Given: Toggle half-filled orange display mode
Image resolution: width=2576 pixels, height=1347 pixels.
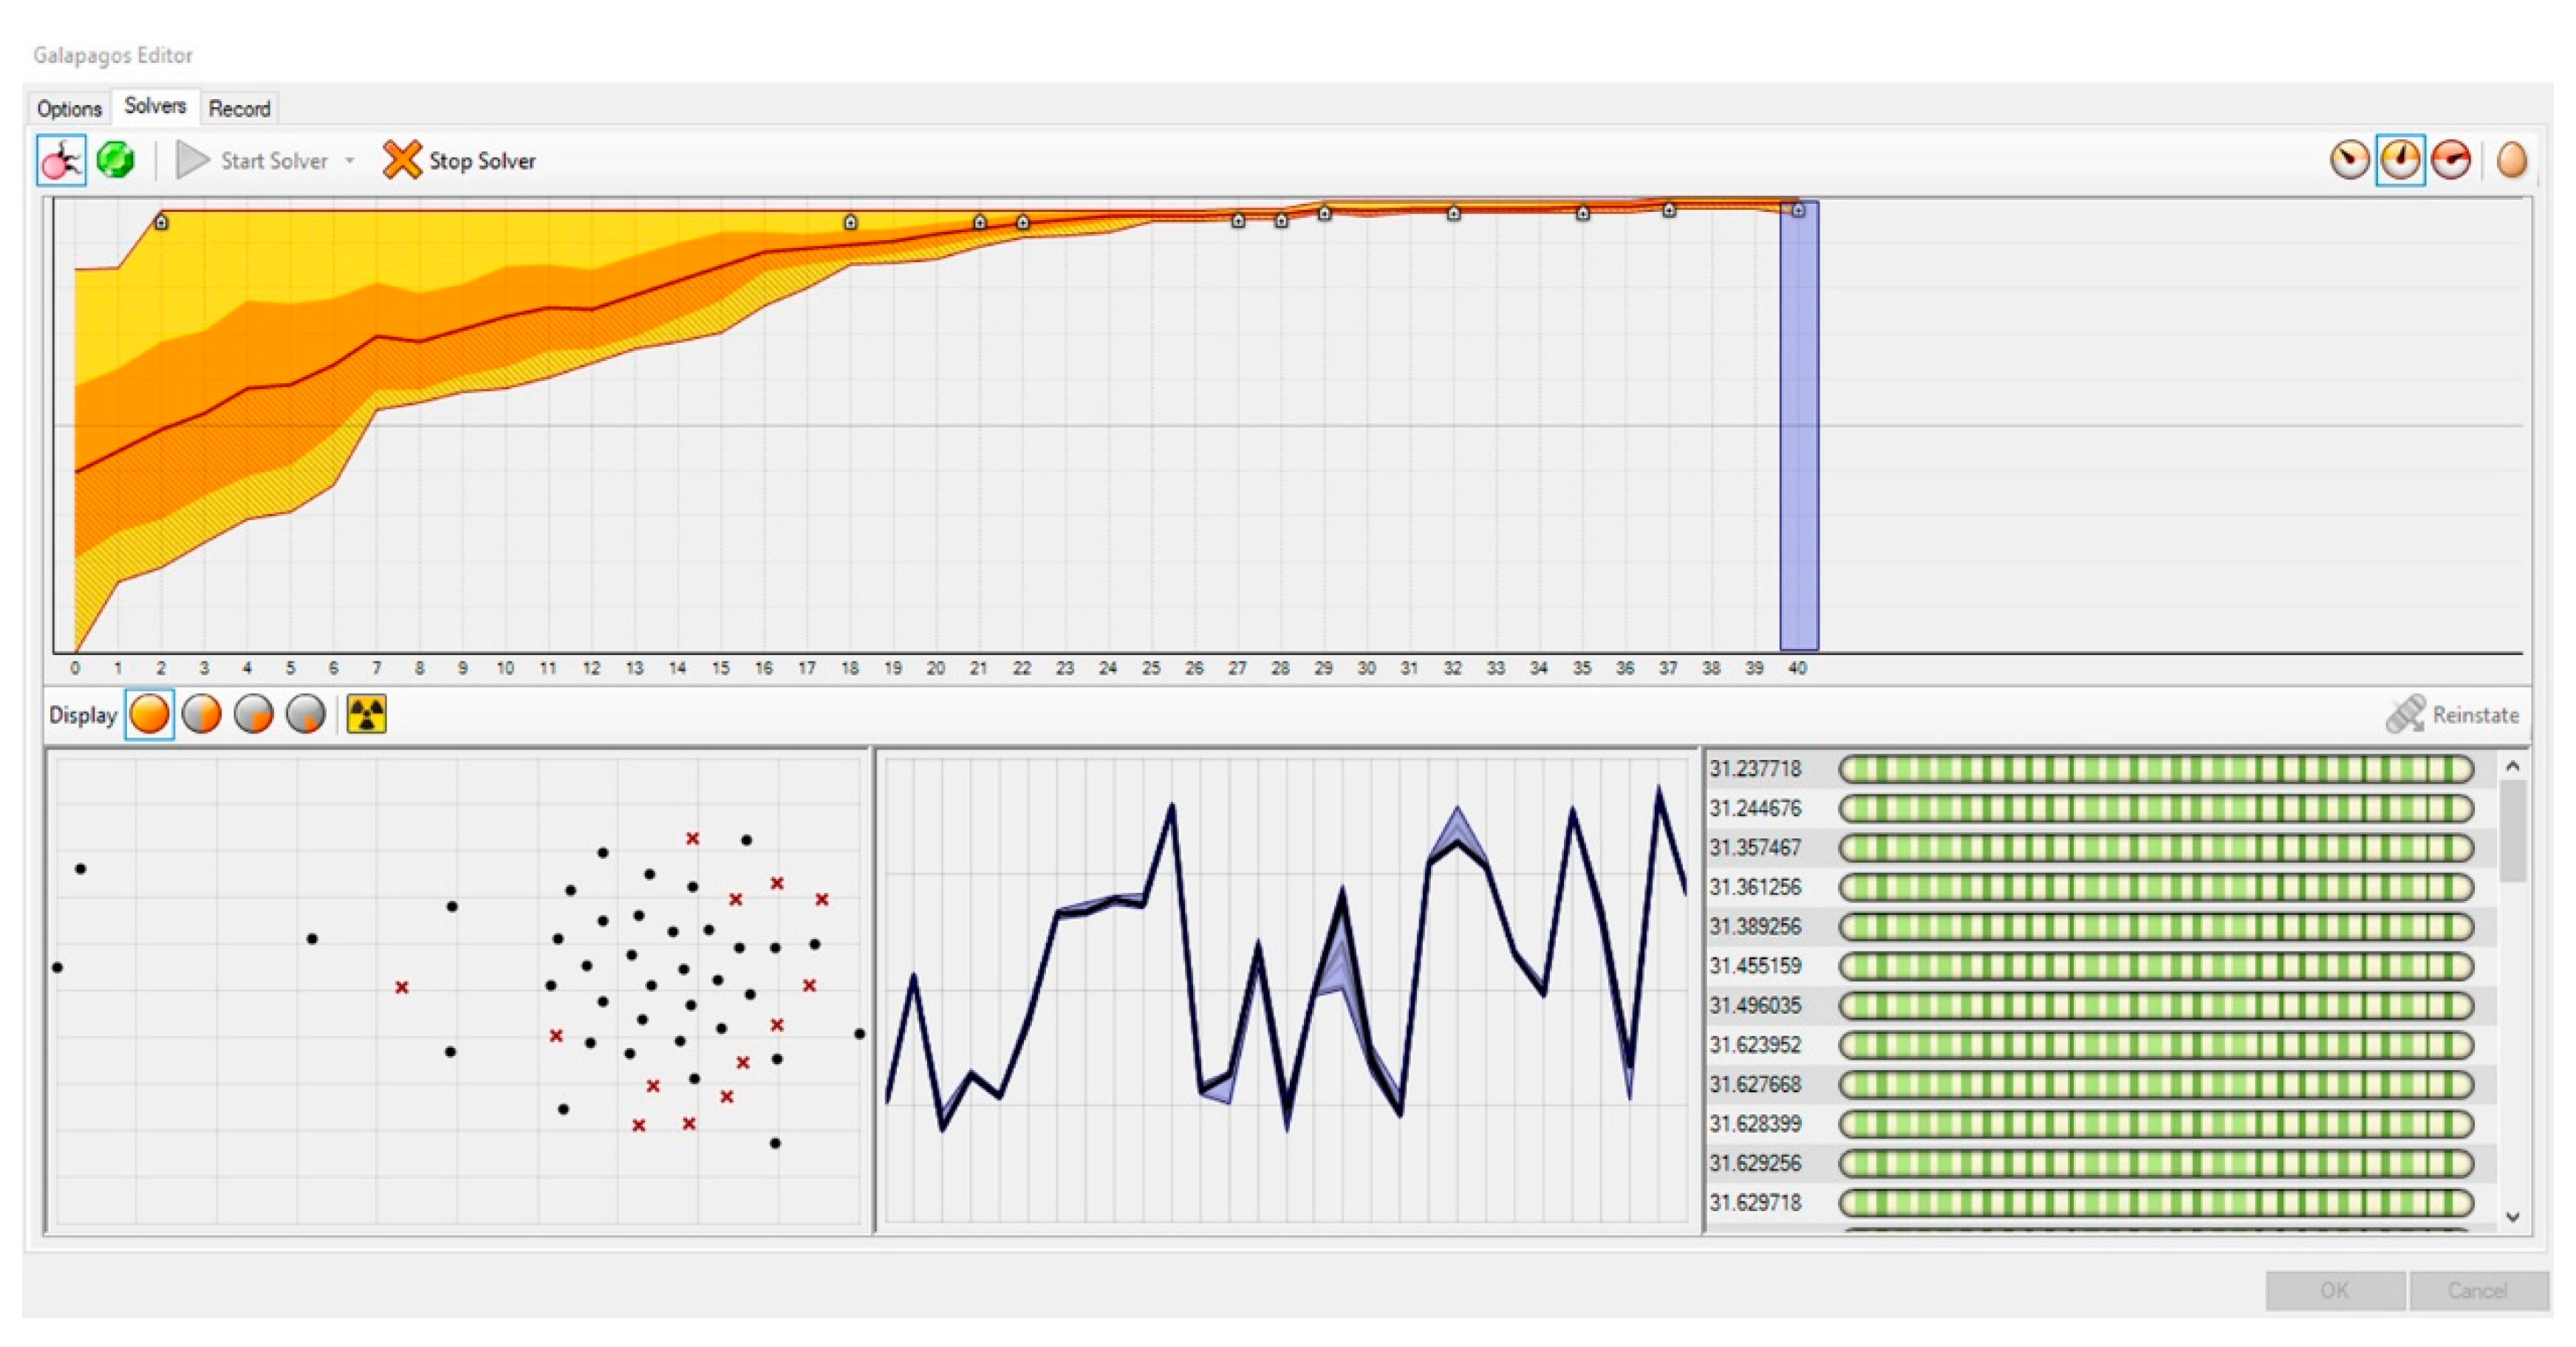Looking at the screenshot, I should (202, 714).
